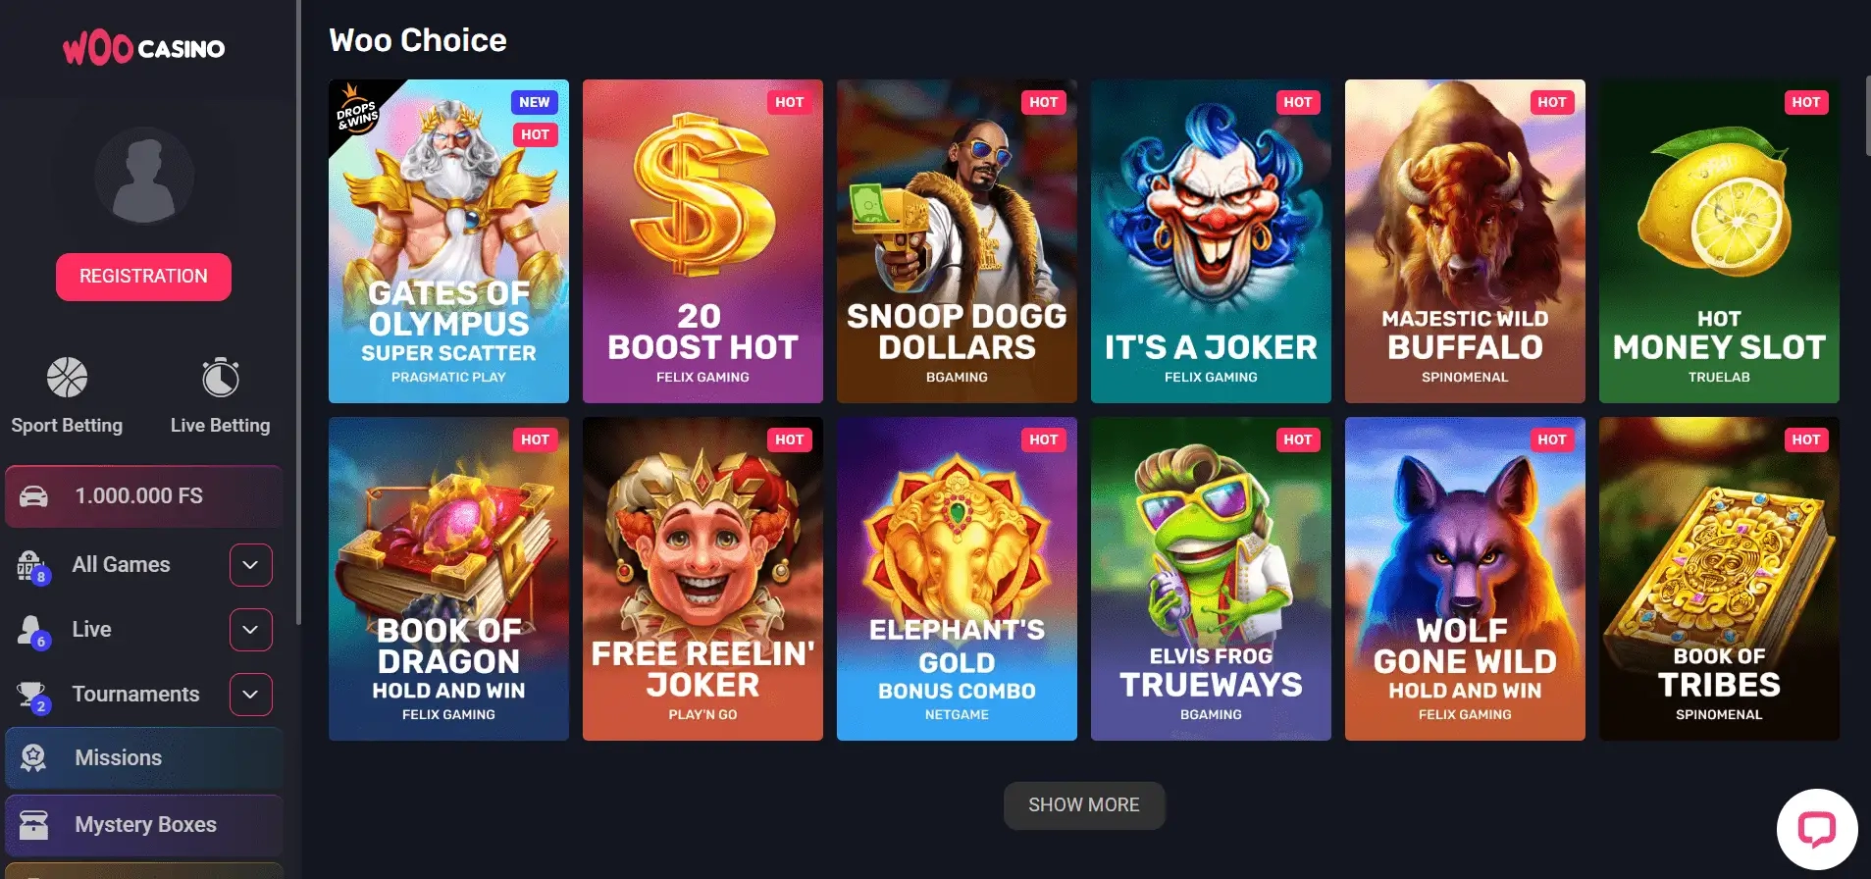Expand the Tournaments dropdown chevron
1871x879 pixels.
coord(251,695)
